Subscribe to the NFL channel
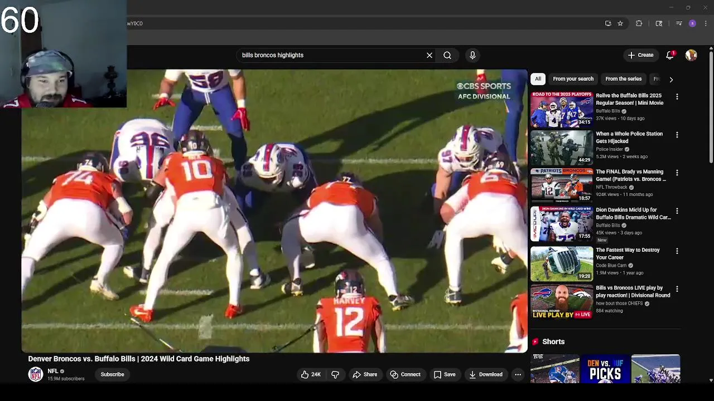The width and height of the screenshot is (714, 401). 112,374
